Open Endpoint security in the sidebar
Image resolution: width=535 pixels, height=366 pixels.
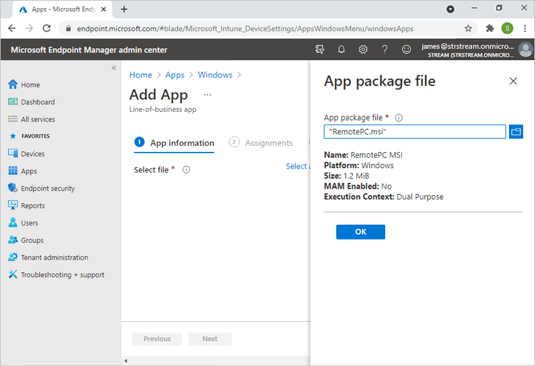(x=47, y=189)
